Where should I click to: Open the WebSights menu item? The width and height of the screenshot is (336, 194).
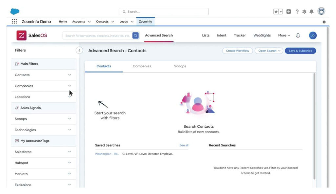point(262,35)
